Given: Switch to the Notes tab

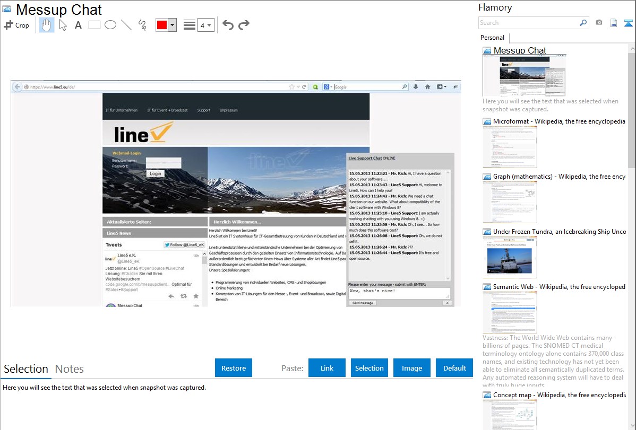Looking at the screenshot, I should (70, 369).
